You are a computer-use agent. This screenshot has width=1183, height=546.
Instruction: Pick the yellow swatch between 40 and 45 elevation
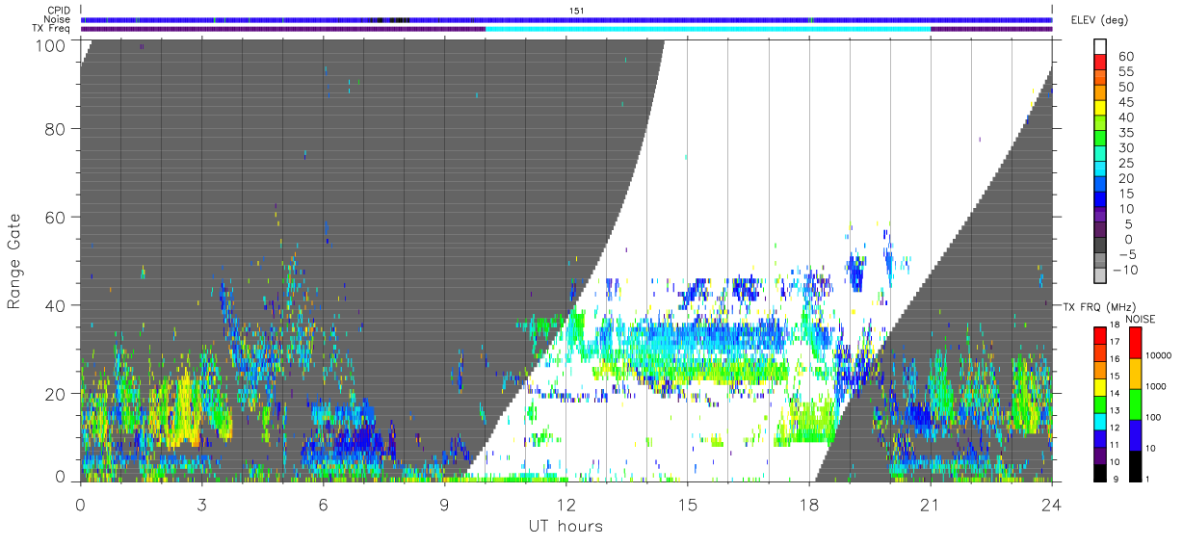pyautogui.click(x=1101, y=110)
